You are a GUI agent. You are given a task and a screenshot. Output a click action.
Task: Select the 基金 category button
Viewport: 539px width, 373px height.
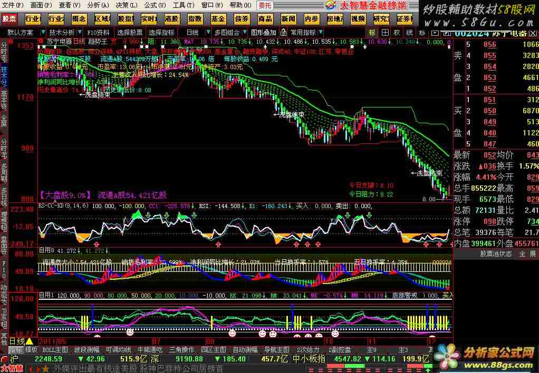click(x=218, y=18)
